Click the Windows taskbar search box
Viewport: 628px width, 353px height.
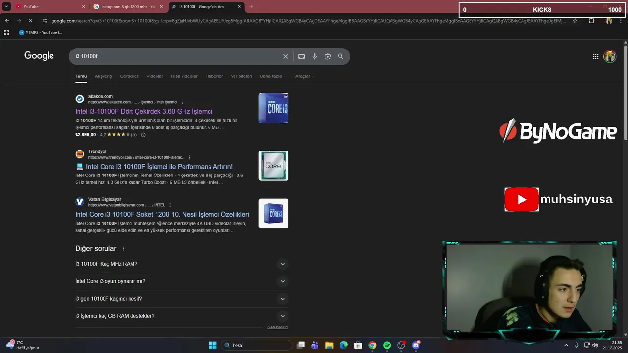click(257, 345)
